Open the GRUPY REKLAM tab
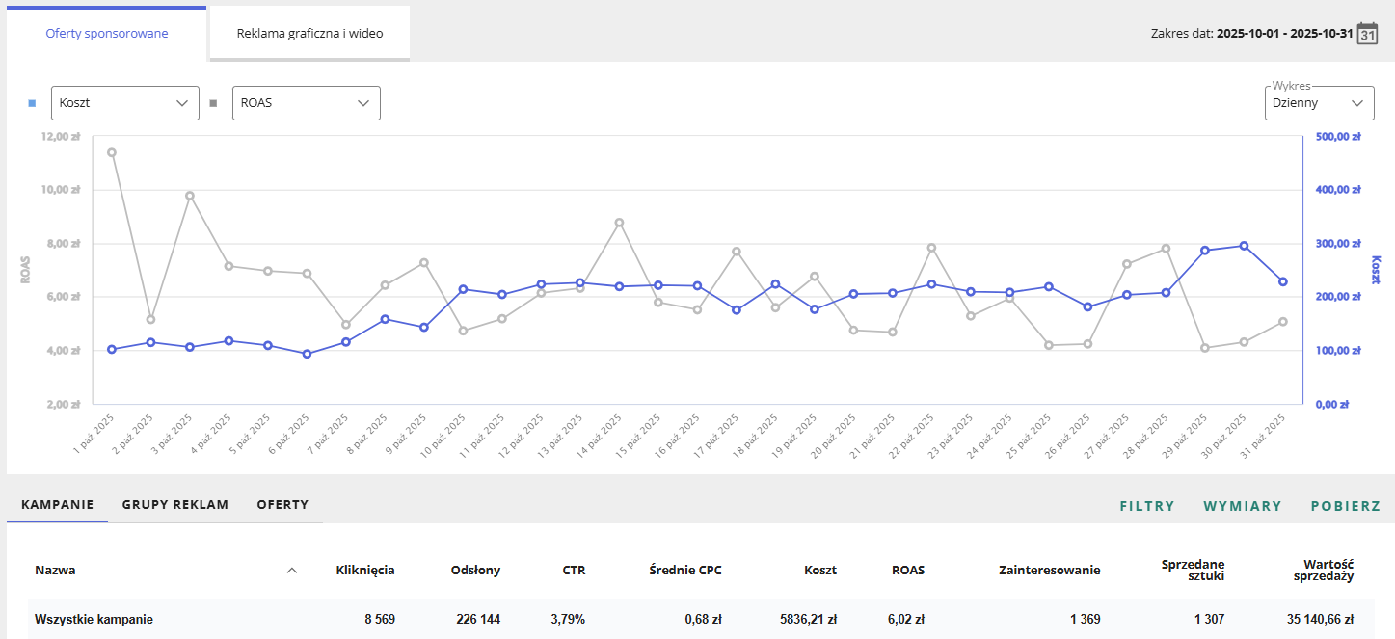 (174, 505)
